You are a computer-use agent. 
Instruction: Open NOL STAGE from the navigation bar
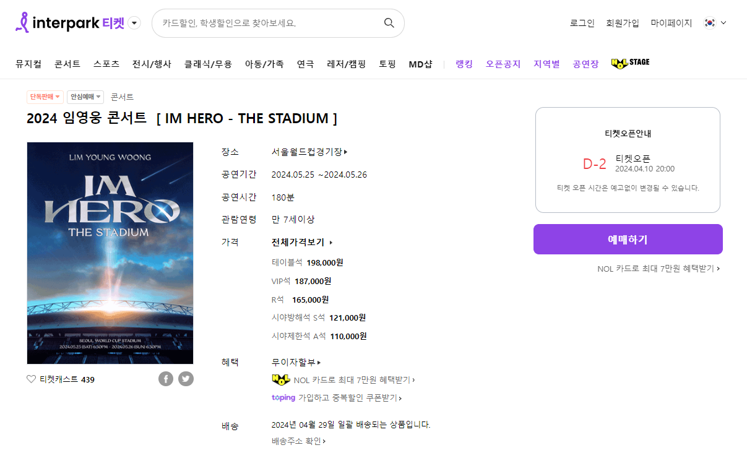pos(629,63)
